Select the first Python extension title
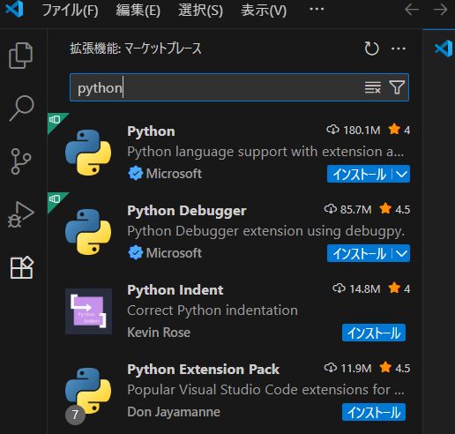455x434 pixels. coord(151,131)
